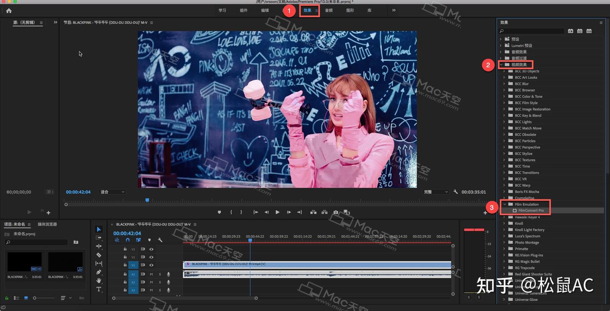The width and height of the screenshot is (610, 311).
Task: Expand the BCC Blur folder
Action: coord(504,84)
